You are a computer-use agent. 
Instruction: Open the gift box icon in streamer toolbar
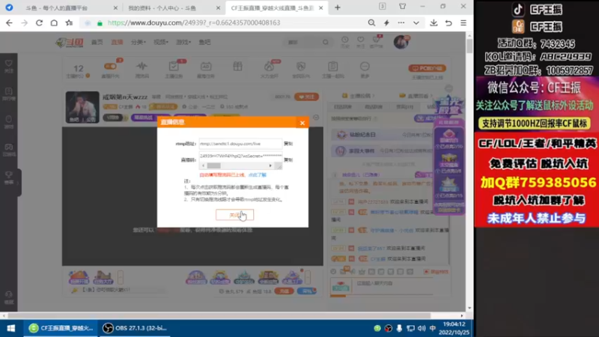pyautogui.click(x=237, y=67)
